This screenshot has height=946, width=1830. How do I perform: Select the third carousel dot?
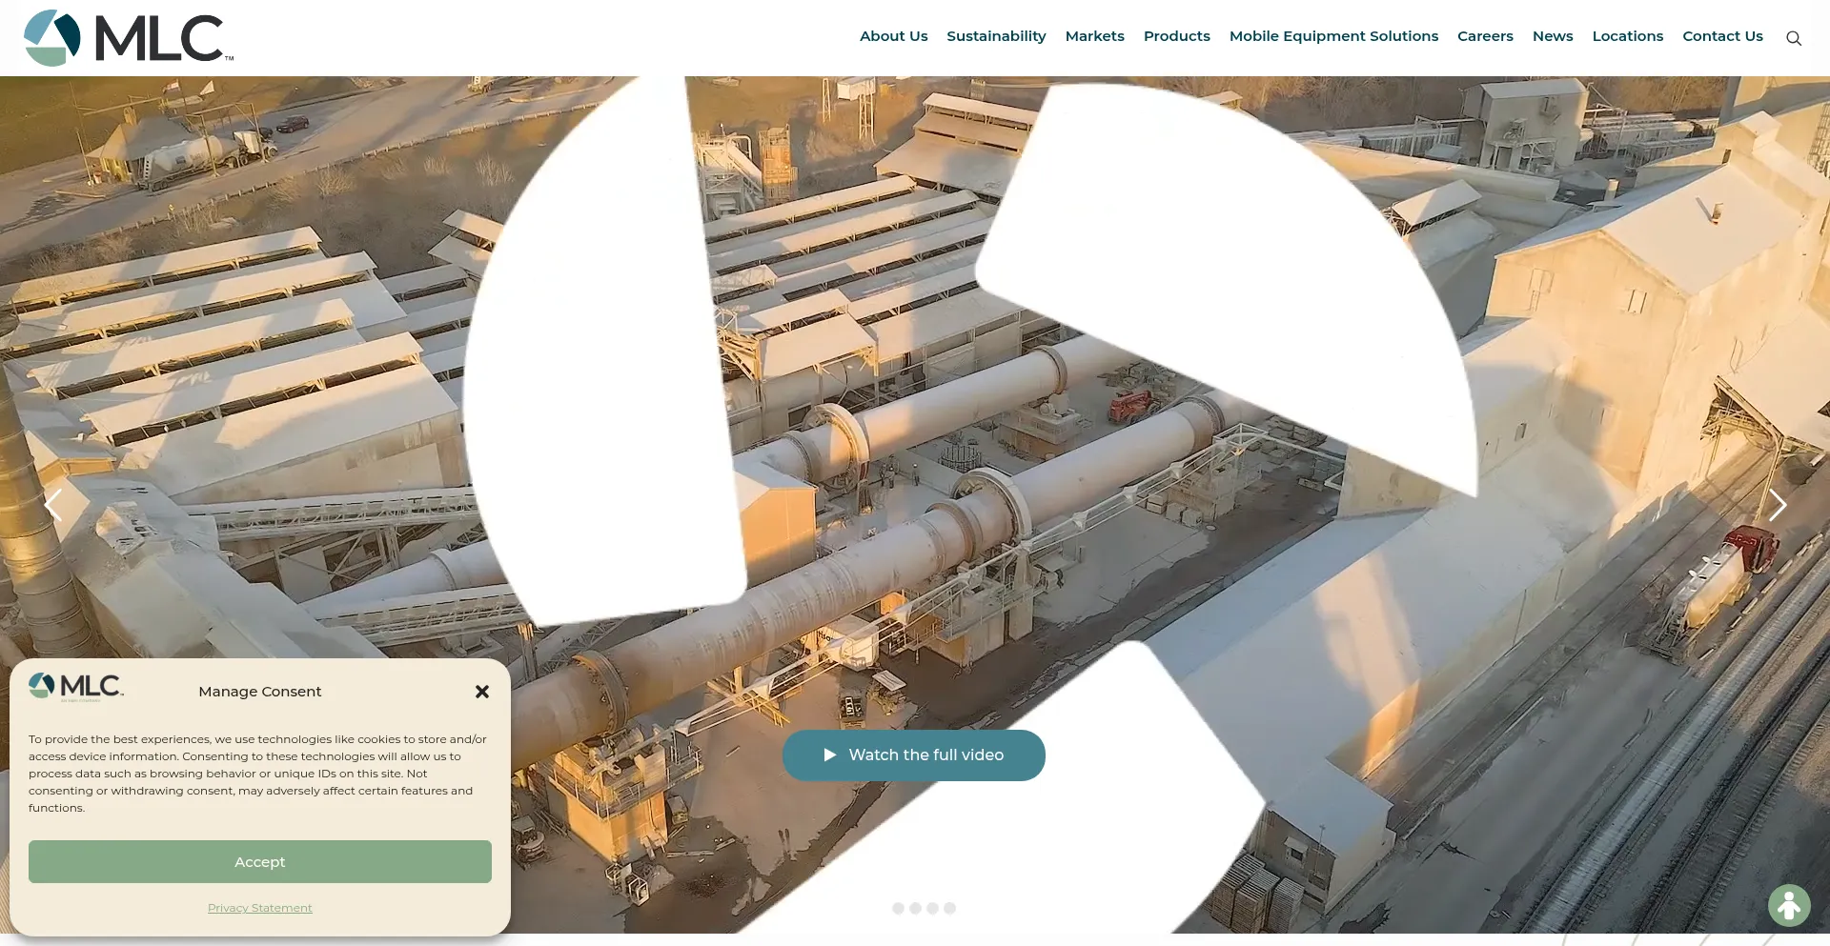pos(932,909)
